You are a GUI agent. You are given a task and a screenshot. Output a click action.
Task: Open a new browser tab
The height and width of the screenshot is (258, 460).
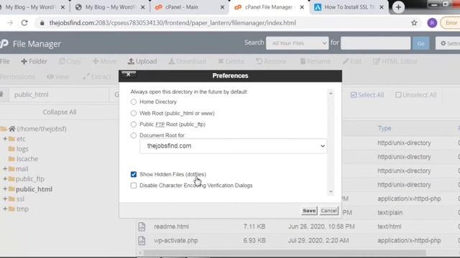click(398, 7)
